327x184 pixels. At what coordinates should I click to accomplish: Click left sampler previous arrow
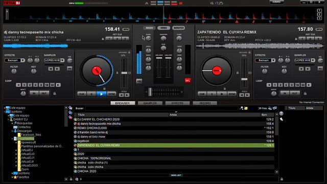click(x=51, y=68)
